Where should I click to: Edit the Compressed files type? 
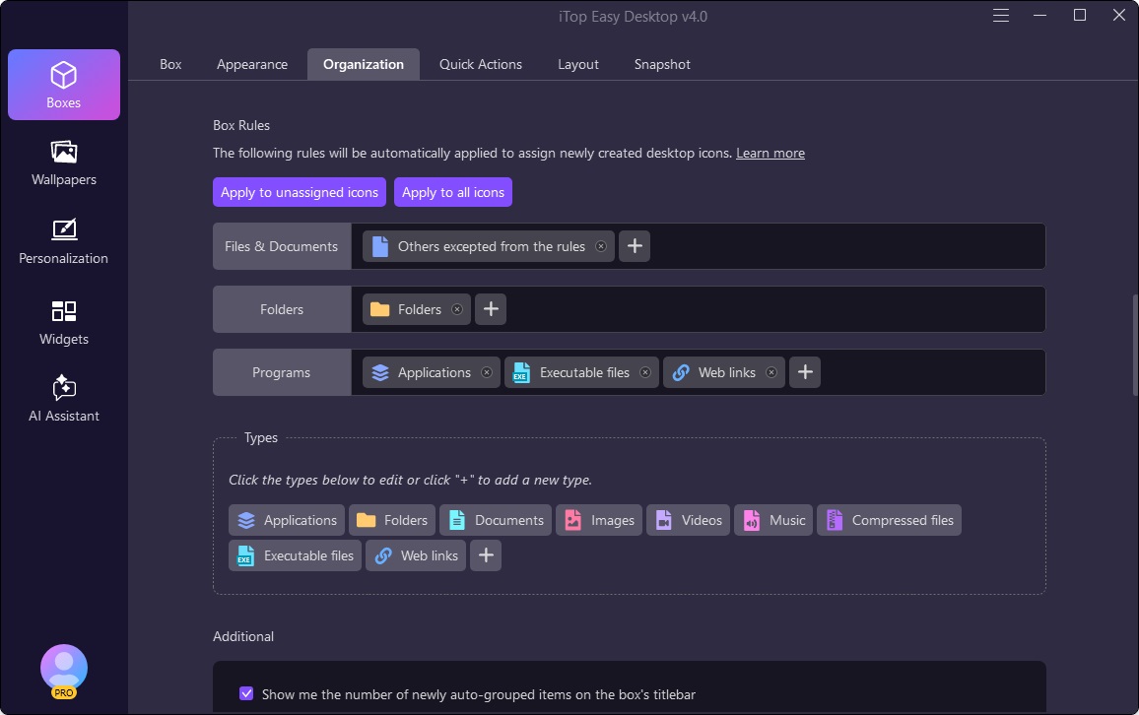click(889, 520)
